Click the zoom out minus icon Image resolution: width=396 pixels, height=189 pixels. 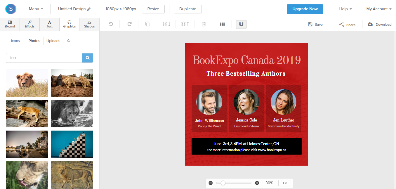(211, 183)
